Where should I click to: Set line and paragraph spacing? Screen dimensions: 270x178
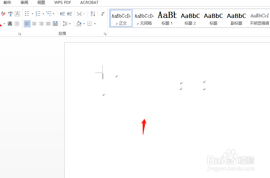[x=65, y=24]
